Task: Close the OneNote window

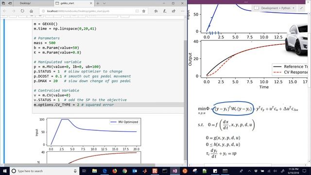Action: (308, 2)
